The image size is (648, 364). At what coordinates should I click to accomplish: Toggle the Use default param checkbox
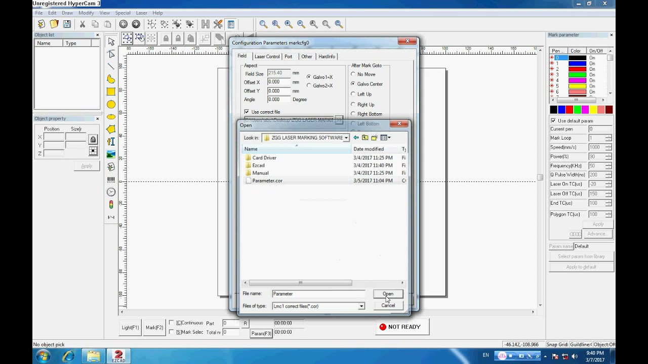(x=553, y=121)
